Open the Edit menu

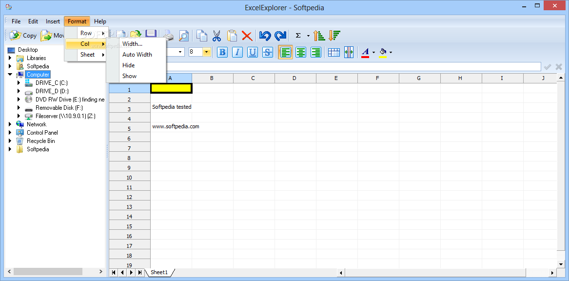(x=33, y=21)
